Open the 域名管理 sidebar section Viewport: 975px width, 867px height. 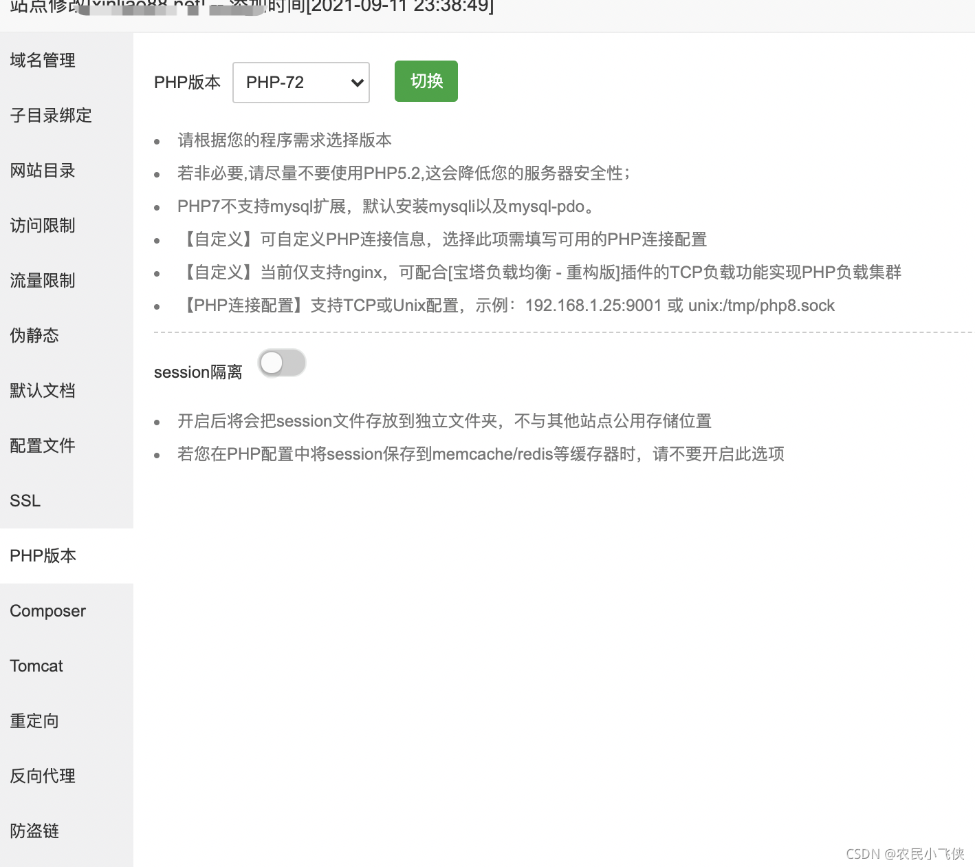[42, 61]
